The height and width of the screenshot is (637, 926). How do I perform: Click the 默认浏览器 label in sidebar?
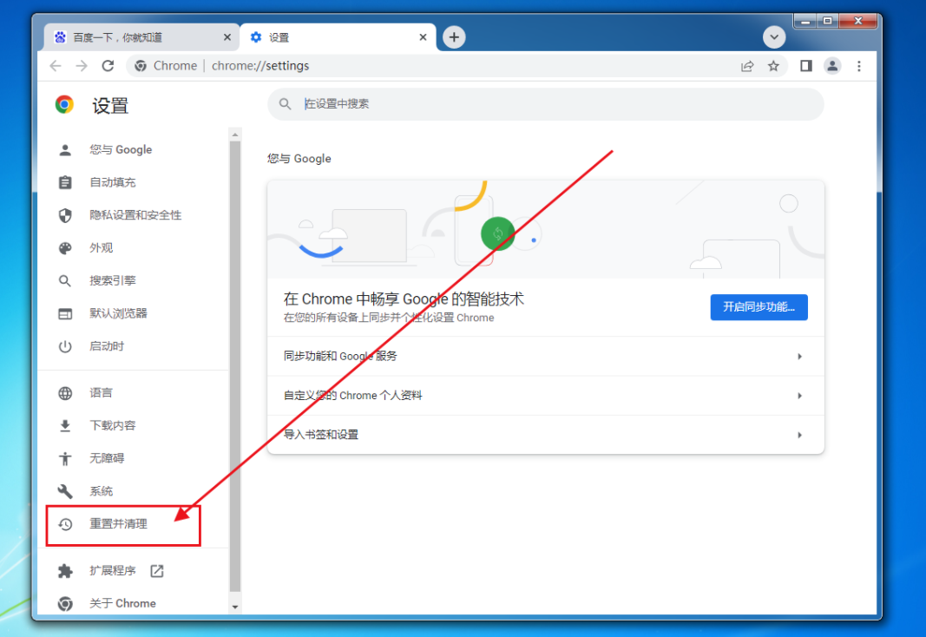pyautogui.click(x=118, y=313)
